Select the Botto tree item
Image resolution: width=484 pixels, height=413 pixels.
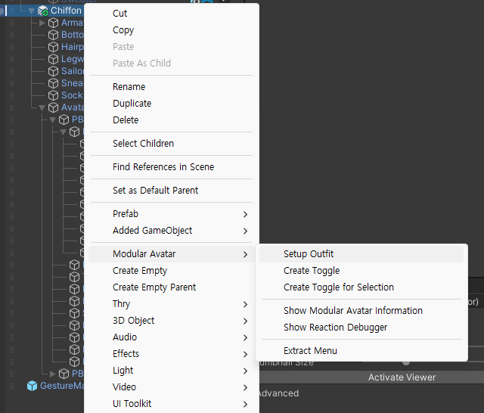[x=73, y=35]
